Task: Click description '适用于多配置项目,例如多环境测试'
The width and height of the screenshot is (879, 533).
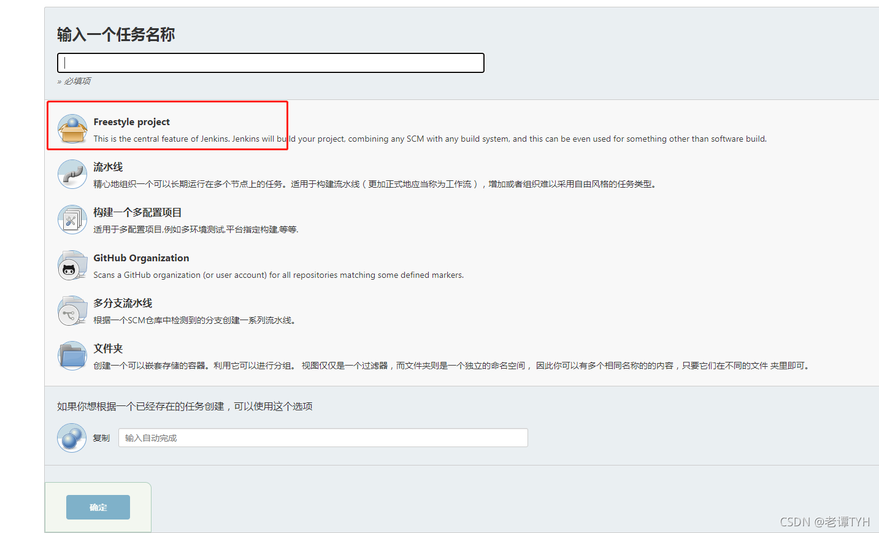Action: 196,229
